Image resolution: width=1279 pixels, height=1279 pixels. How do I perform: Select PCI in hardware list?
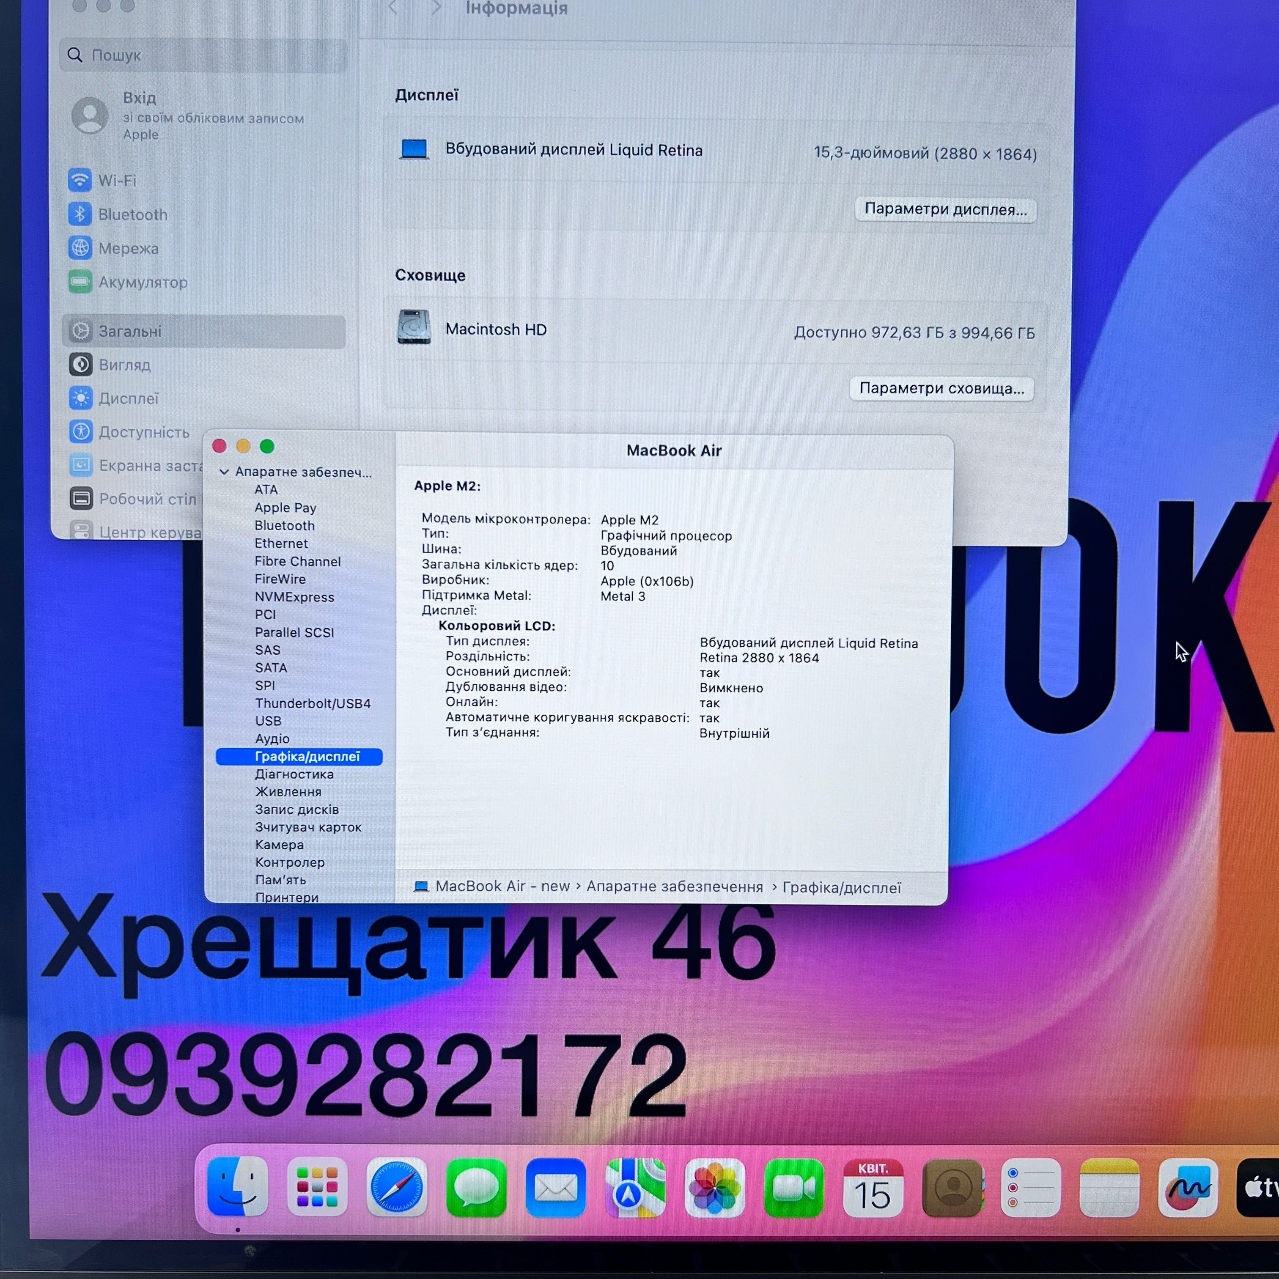click(266, 615)
